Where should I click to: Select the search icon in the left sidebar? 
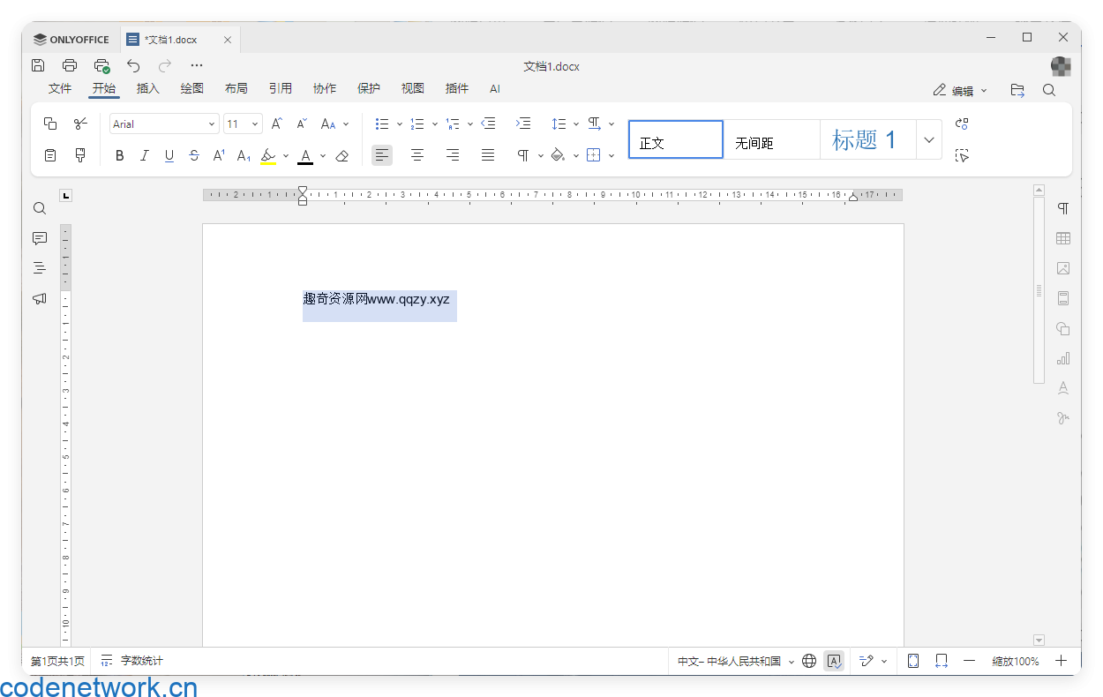click(x=39, y=208)
